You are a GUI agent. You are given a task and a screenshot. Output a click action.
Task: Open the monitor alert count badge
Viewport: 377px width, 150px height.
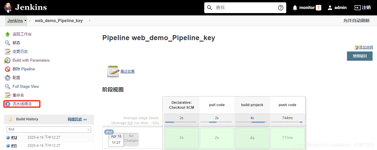pos(318,8)
